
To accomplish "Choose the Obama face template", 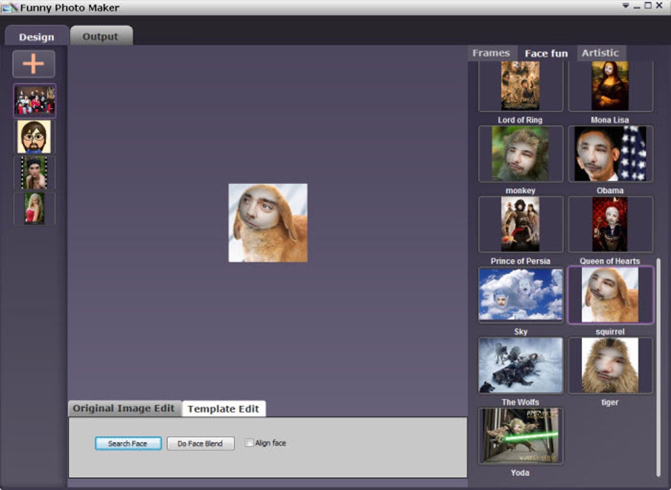I will (x=610, y=154).
